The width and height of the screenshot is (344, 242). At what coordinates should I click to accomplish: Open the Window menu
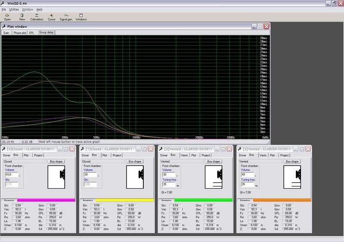tap(28, 9)
